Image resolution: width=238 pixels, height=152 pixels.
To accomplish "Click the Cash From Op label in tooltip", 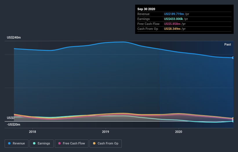I will 148,29.
